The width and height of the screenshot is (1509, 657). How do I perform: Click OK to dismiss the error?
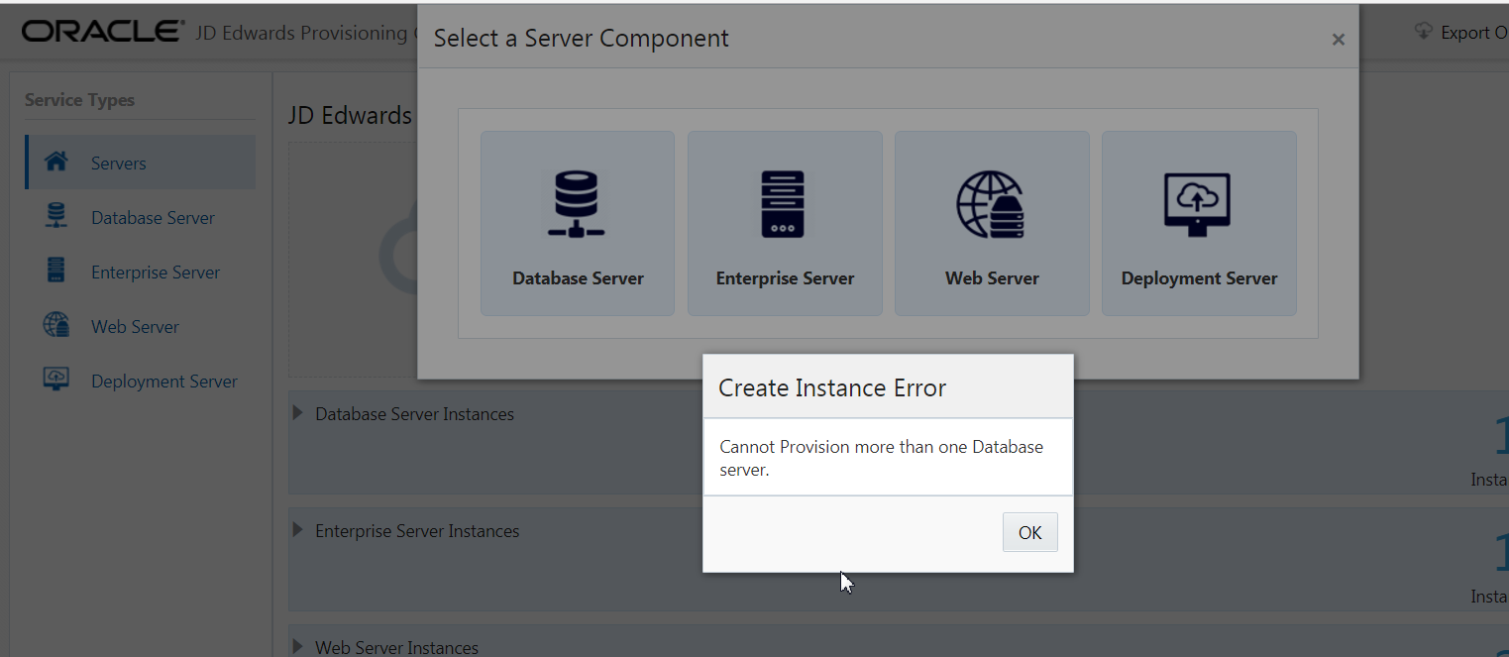coord(1029,532)
